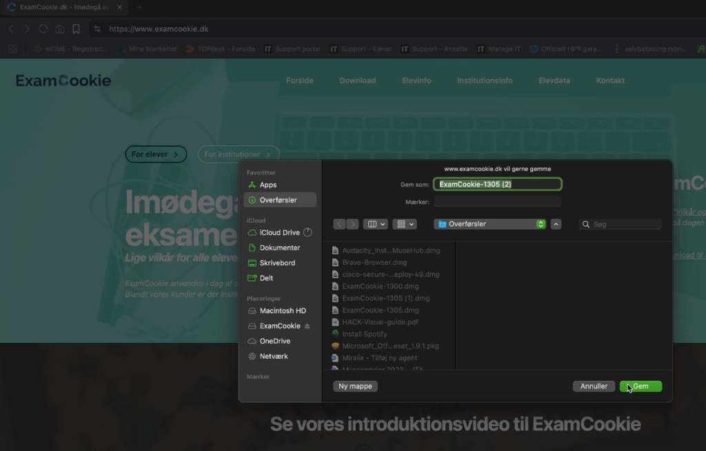Open Apps folder in the sidebar
This screenshot has height=451, width=706.
pyautogui.click(x=268, y=185)
